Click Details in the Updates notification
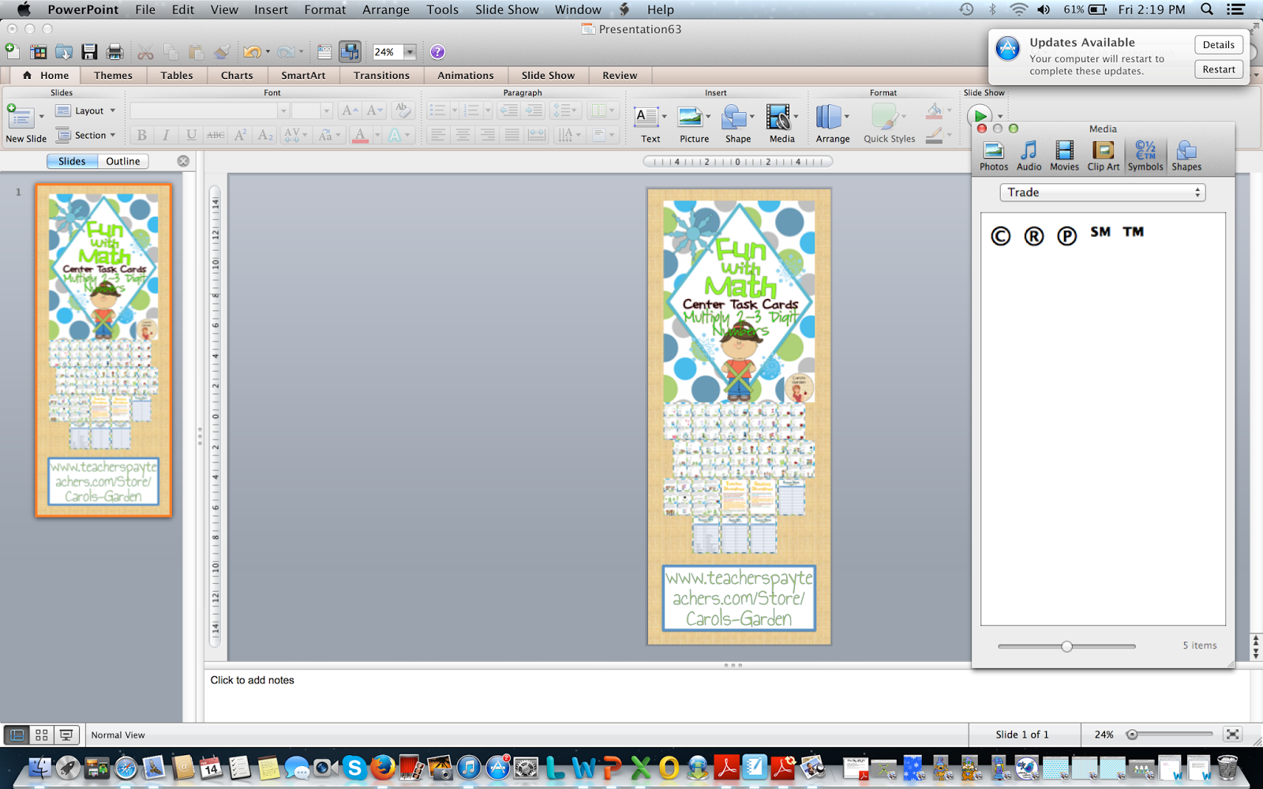 point(1219,45)
